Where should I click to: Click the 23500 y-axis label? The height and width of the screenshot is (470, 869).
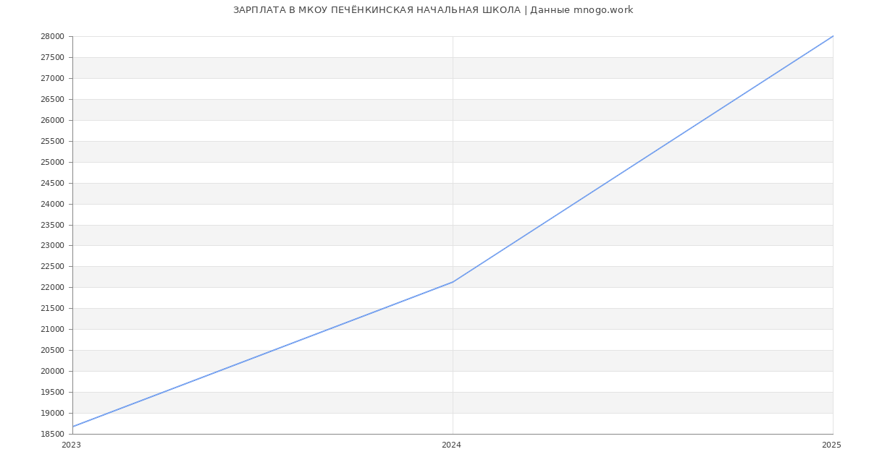pyautogui.click(x=53, y=226)
